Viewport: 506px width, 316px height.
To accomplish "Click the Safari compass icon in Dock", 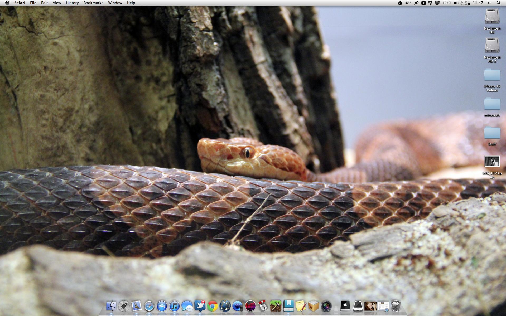I will pyautogui.click(x=149, y=306).
